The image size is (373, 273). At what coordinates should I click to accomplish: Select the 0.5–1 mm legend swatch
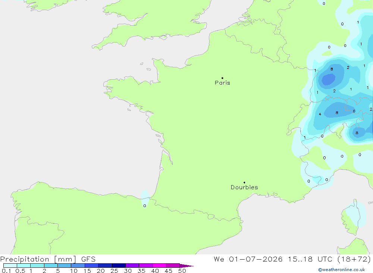[24, 266]
